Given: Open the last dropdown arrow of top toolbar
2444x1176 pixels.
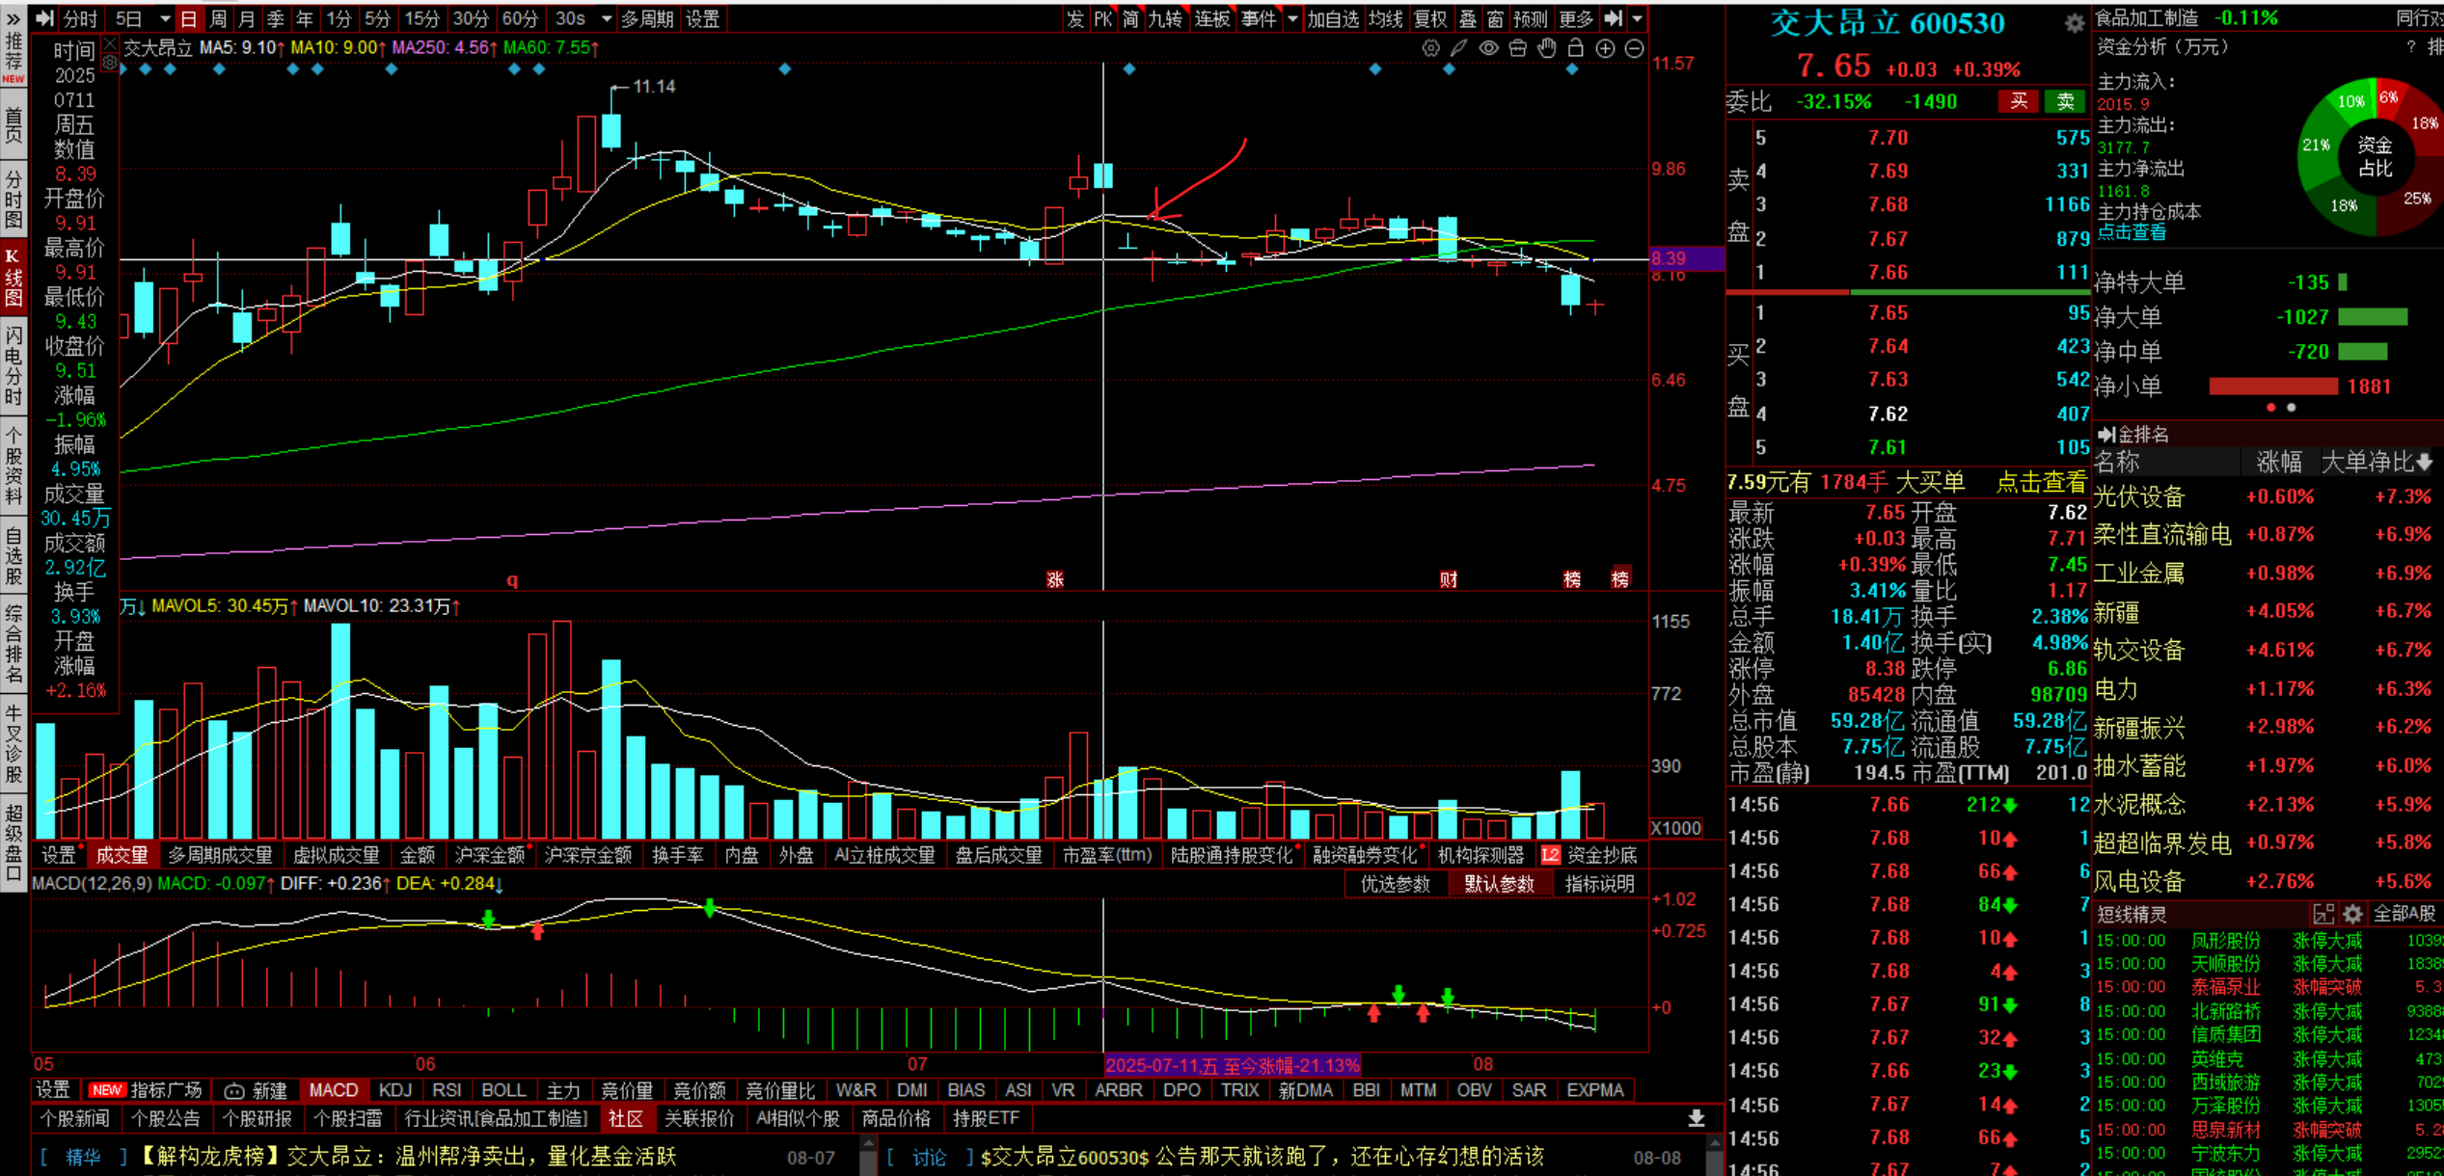Looking at the screenshot, I should click(x=1637, y=18).
